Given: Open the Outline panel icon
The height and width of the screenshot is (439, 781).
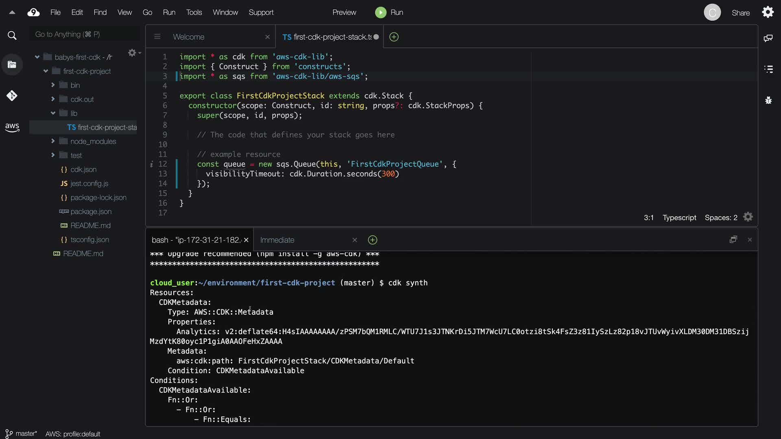Looking at the screenshot, I should [768, 69].
